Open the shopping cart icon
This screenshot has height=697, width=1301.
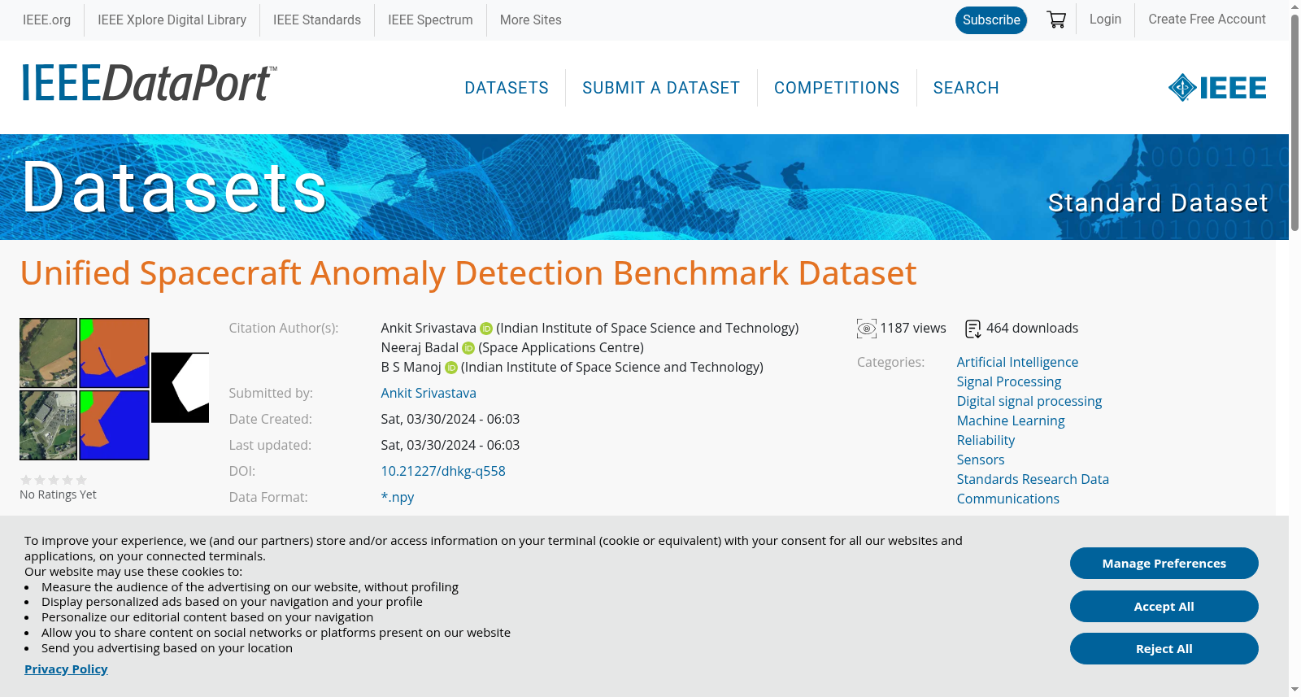pos(1056,20)
